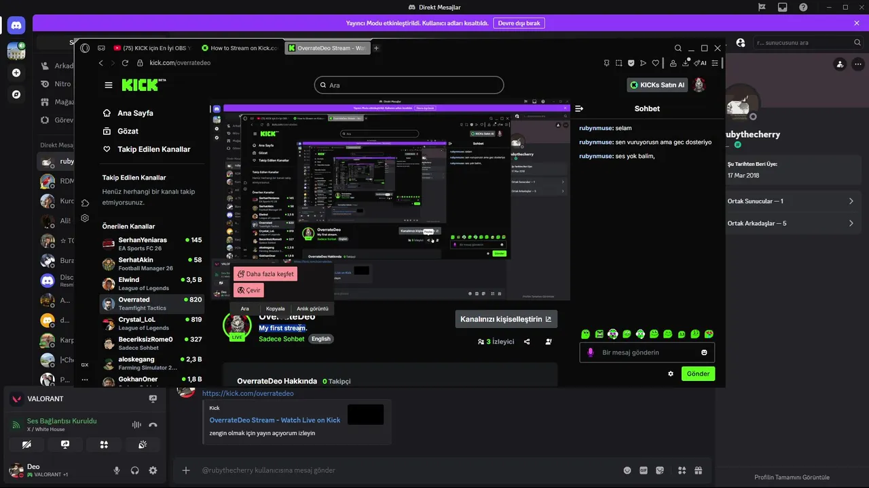This screenshot has height=488, width=869.
Task: Open OverrateDeo Stream link in Discord embed
Action: (275, 420)
